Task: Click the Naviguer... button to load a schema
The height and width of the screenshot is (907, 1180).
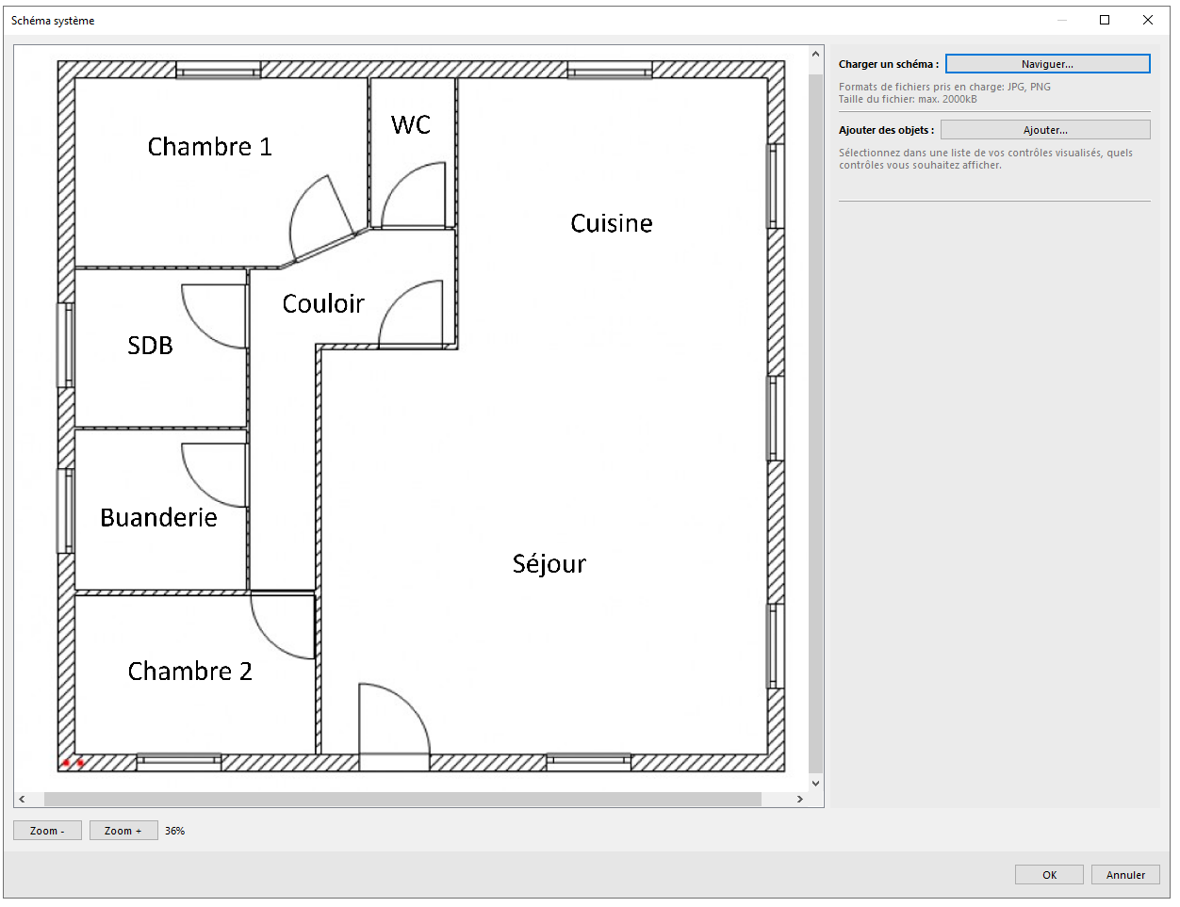Action: (1047, 64)
